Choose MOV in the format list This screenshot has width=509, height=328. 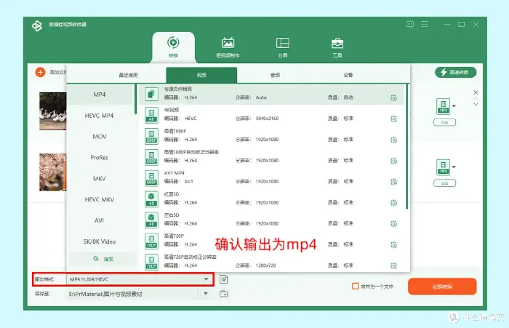(x=99, y=137)
